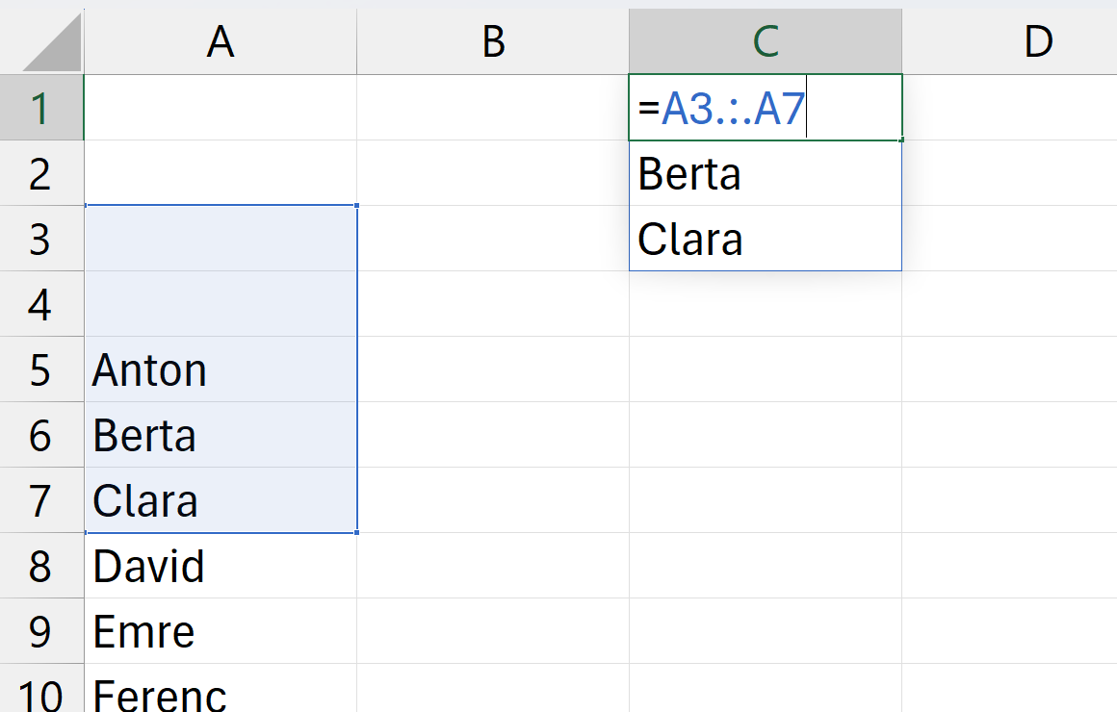Select row 1 header
This screenshot has height=712, width=1117.
point(40,108)
